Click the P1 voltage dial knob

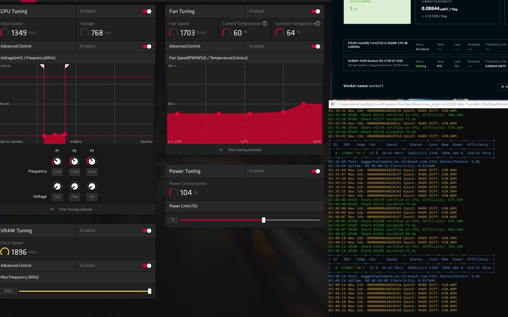[x=57, y=186]
